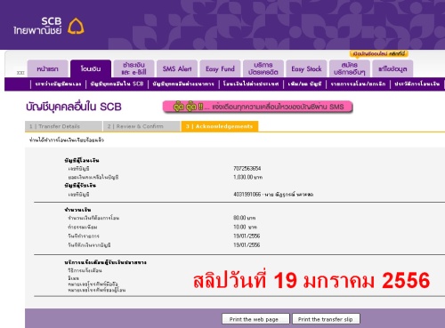Open ประวัติการโอนเงิน submenu link
This screenshot has height=328, width=445.
(x=417, y=84)
